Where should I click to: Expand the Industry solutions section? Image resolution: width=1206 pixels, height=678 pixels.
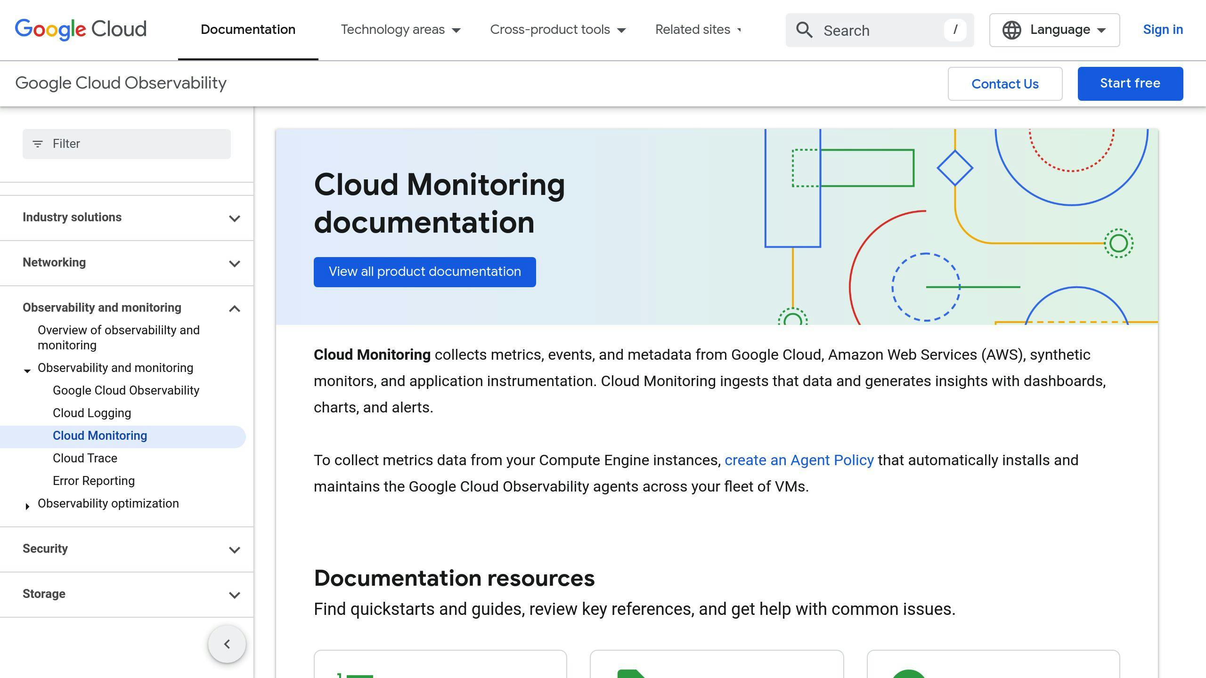[x=234, y=218]
